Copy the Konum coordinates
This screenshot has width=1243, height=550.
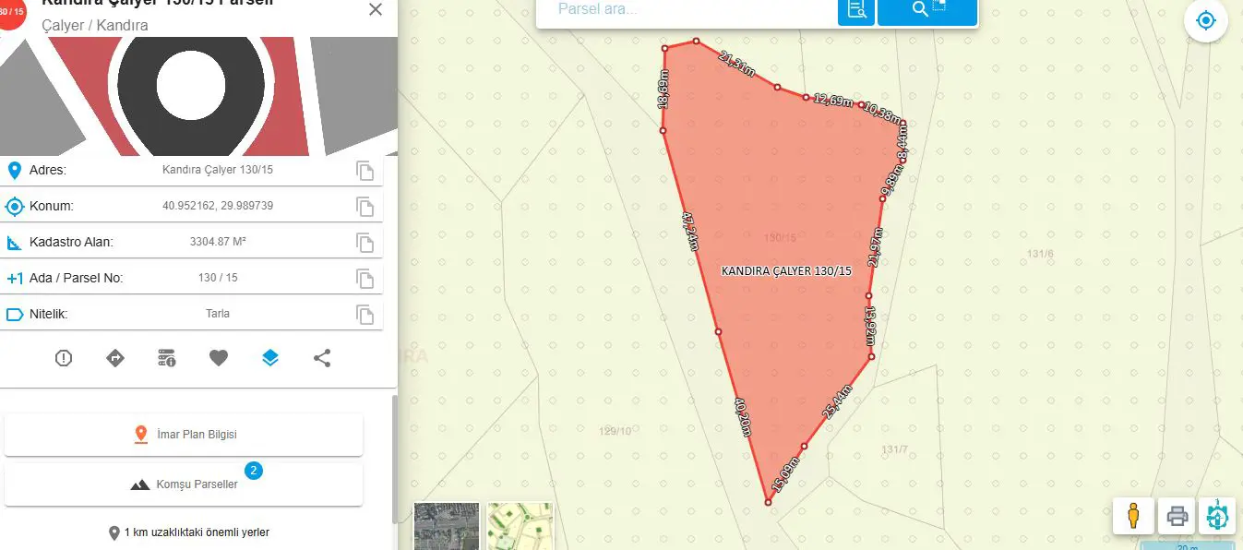(x=365, y=207)
